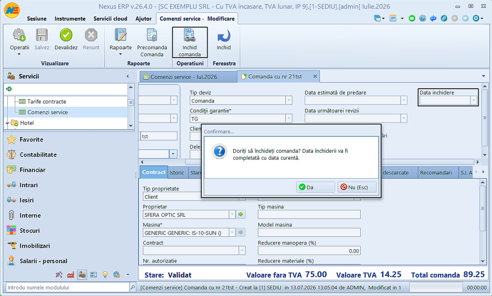Click the gears configuration icon in bottom bar

click(117, 275)
